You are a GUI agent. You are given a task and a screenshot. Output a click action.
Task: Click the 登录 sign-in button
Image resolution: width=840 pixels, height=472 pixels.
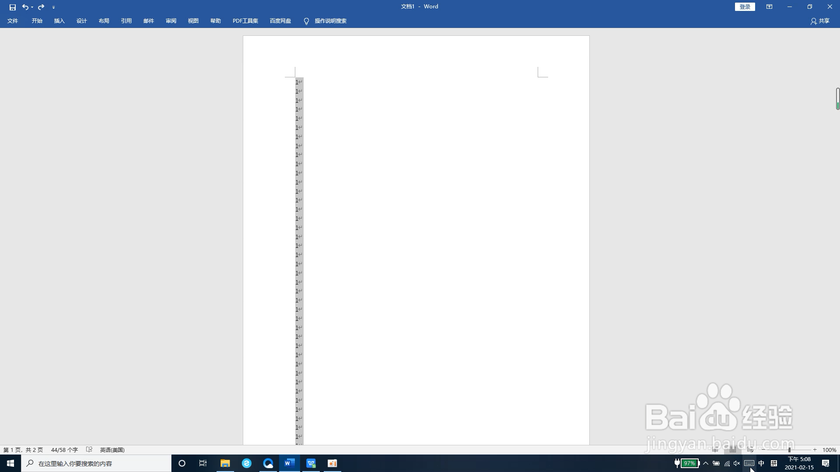tap(745, 7)
